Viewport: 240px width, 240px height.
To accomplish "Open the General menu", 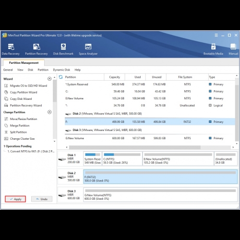I will [x=8, y=70].
